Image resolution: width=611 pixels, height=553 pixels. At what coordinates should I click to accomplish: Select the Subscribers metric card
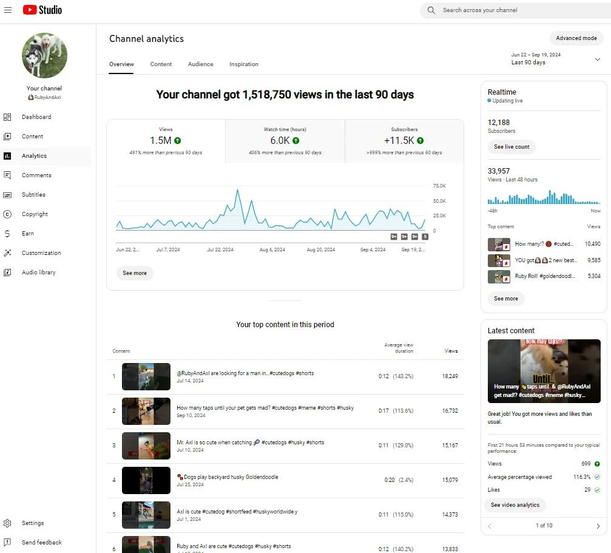click(404, 141)
